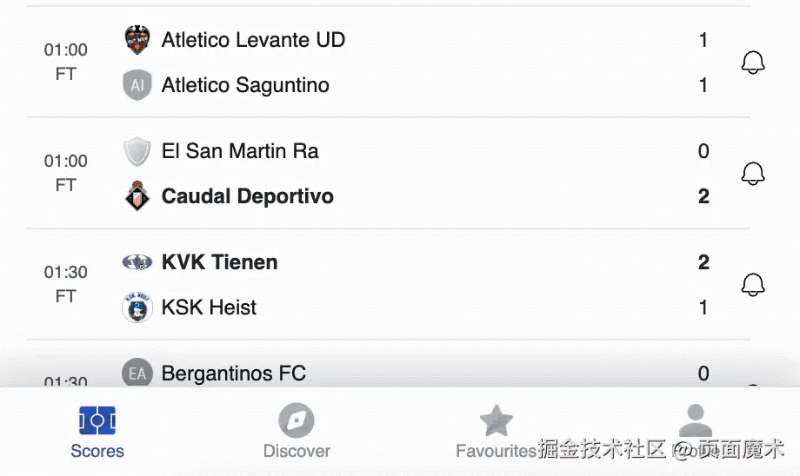The height and width of the screenshot is (476, 800).
Task: Click Caudal Deportivo club crest
Action: tap(137, 196)
